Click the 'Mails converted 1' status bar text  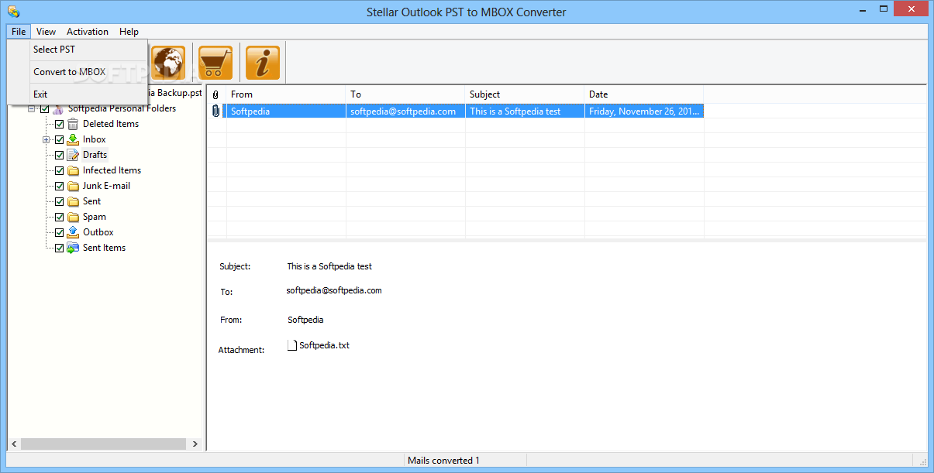click(x=443, y=461)
